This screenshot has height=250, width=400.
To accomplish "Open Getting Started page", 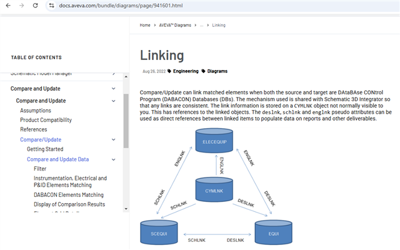I will pyautogui.click(x=45, y=149).
